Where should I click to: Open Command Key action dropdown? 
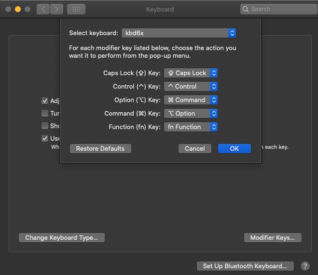pos(191,114)
